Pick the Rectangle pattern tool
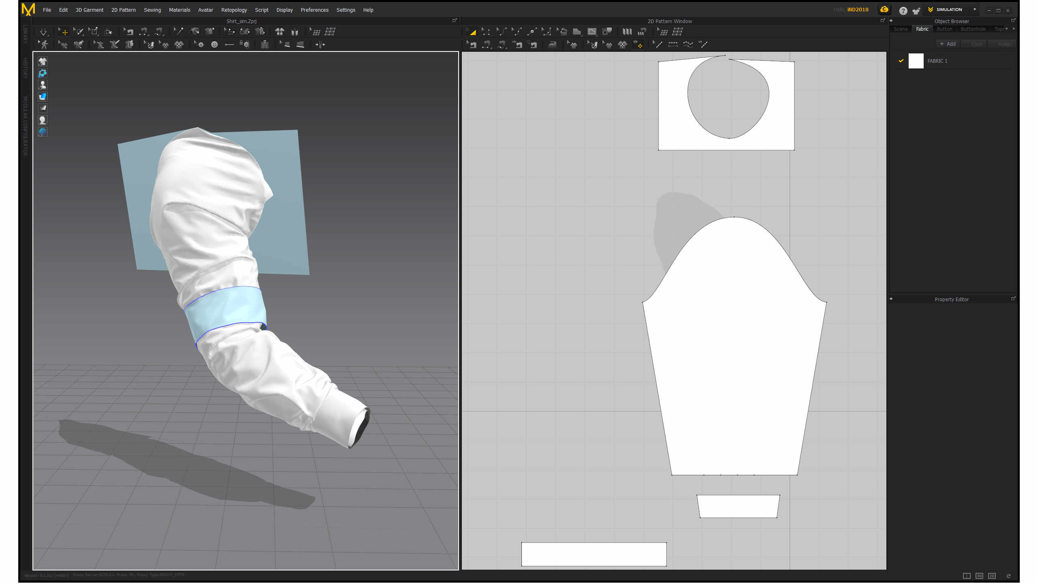This screenshot has width=1038, height=583. pyautogui.click(x=577, y=32)
